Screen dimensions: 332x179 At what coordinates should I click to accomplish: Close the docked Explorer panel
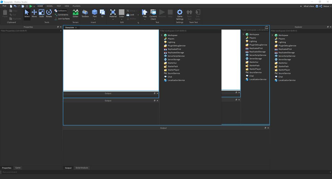[330, 27]
